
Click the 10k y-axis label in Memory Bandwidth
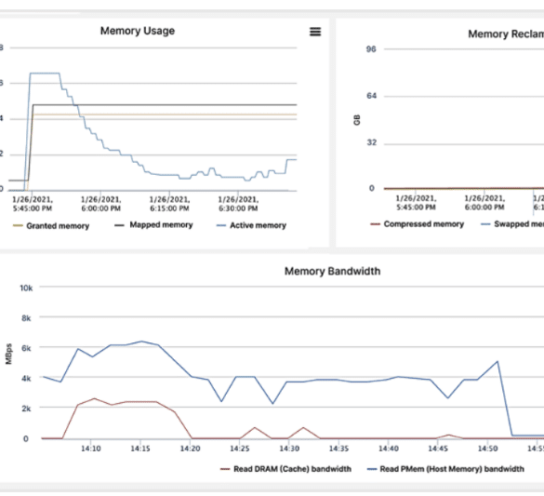pyautogui.click(x=26, y=288)
